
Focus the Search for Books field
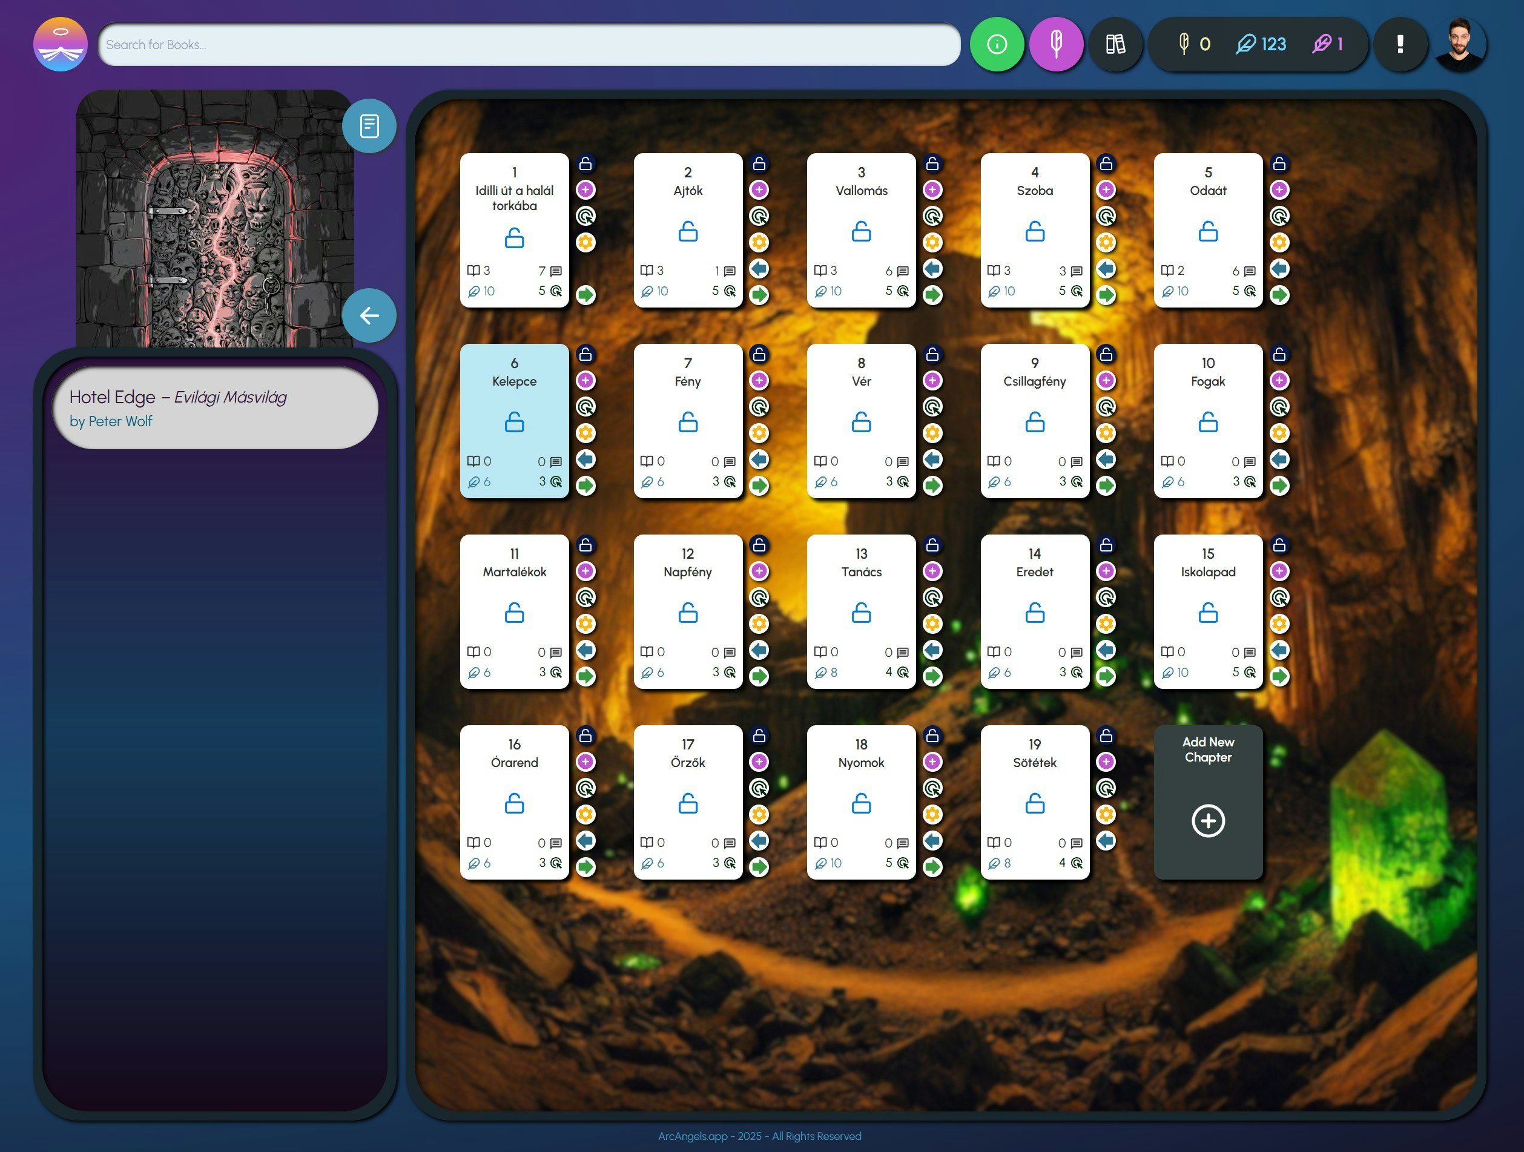(529, 45)
